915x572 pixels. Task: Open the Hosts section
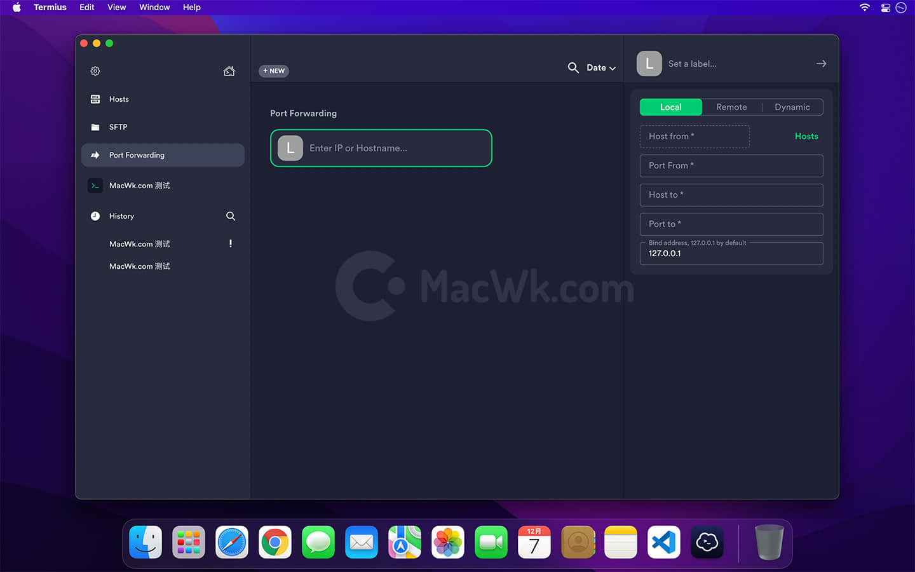tap(163, 99)
